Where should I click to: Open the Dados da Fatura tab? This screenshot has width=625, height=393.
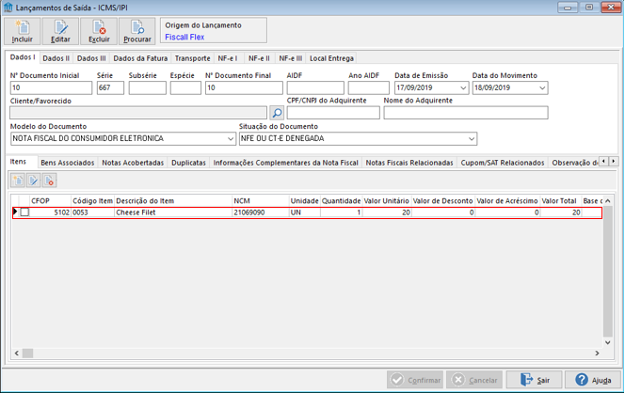pyautogui.click(x=140, y=58)
